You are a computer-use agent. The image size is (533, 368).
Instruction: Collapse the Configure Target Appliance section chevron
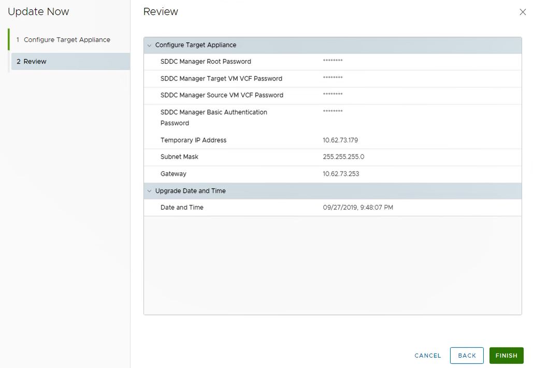pos(150,45)
